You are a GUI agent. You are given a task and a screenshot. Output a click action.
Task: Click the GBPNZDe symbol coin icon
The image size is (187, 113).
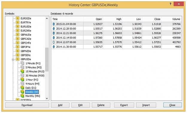[18, 51]
